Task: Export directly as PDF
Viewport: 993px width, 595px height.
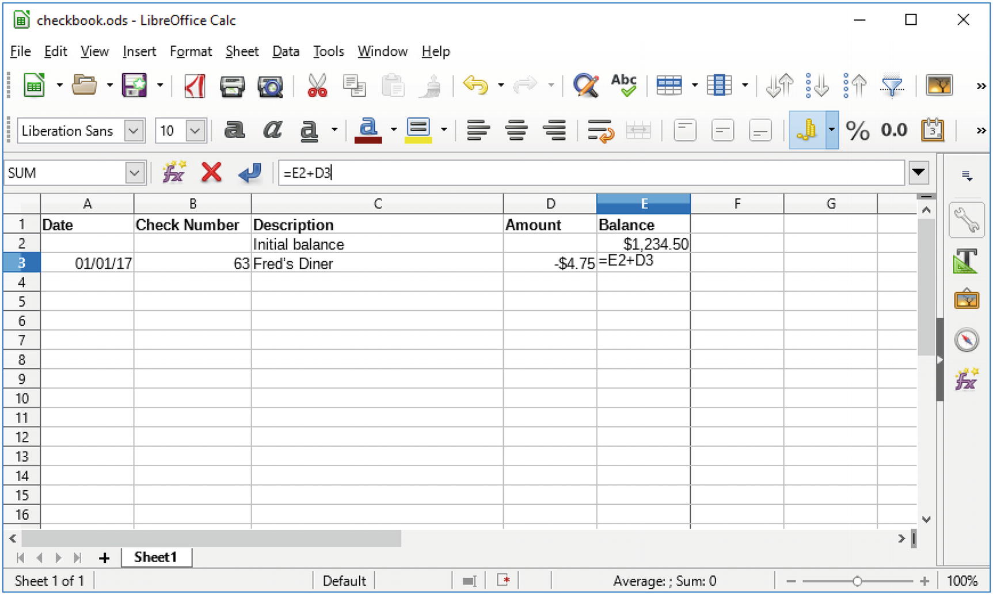Action: click(x=195, y=86)
